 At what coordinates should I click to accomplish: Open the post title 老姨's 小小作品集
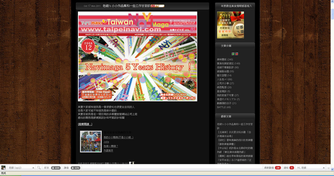point(126,6)
